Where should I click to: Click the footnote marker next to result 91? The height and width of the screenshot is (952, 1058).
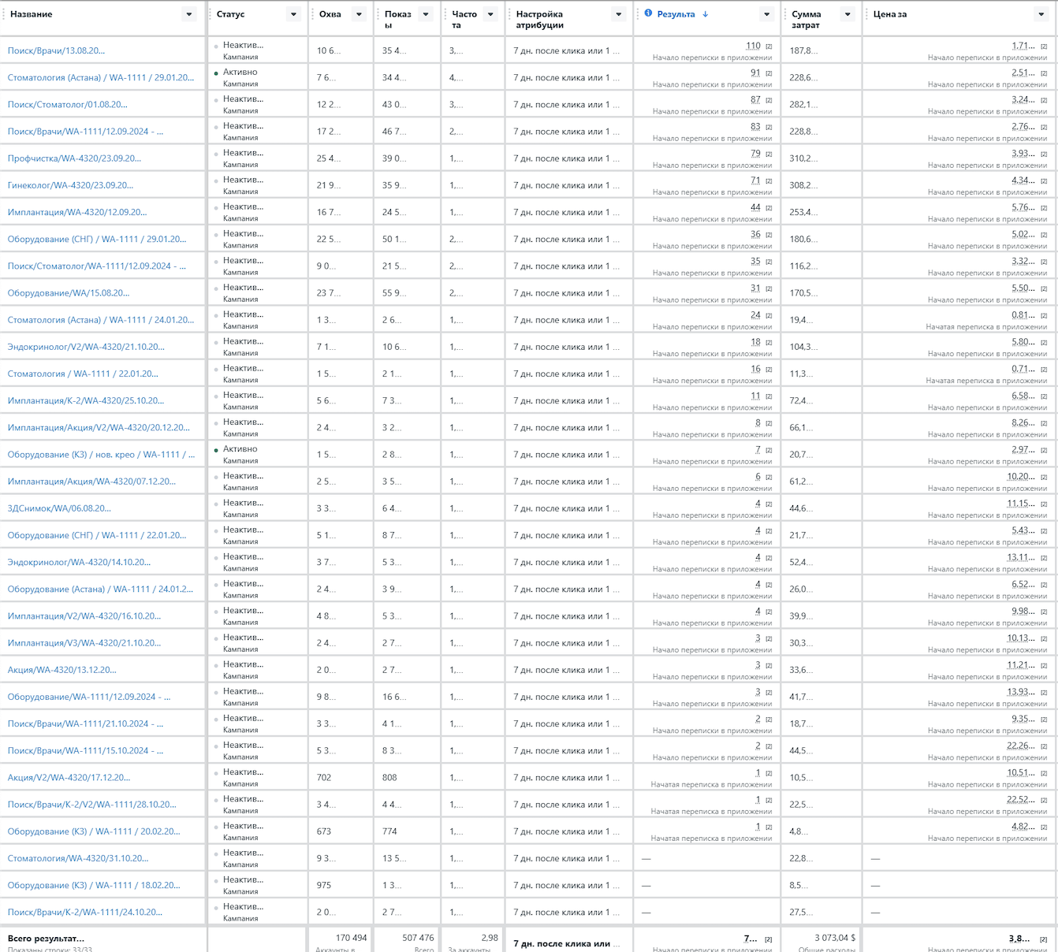pos(769,73)
